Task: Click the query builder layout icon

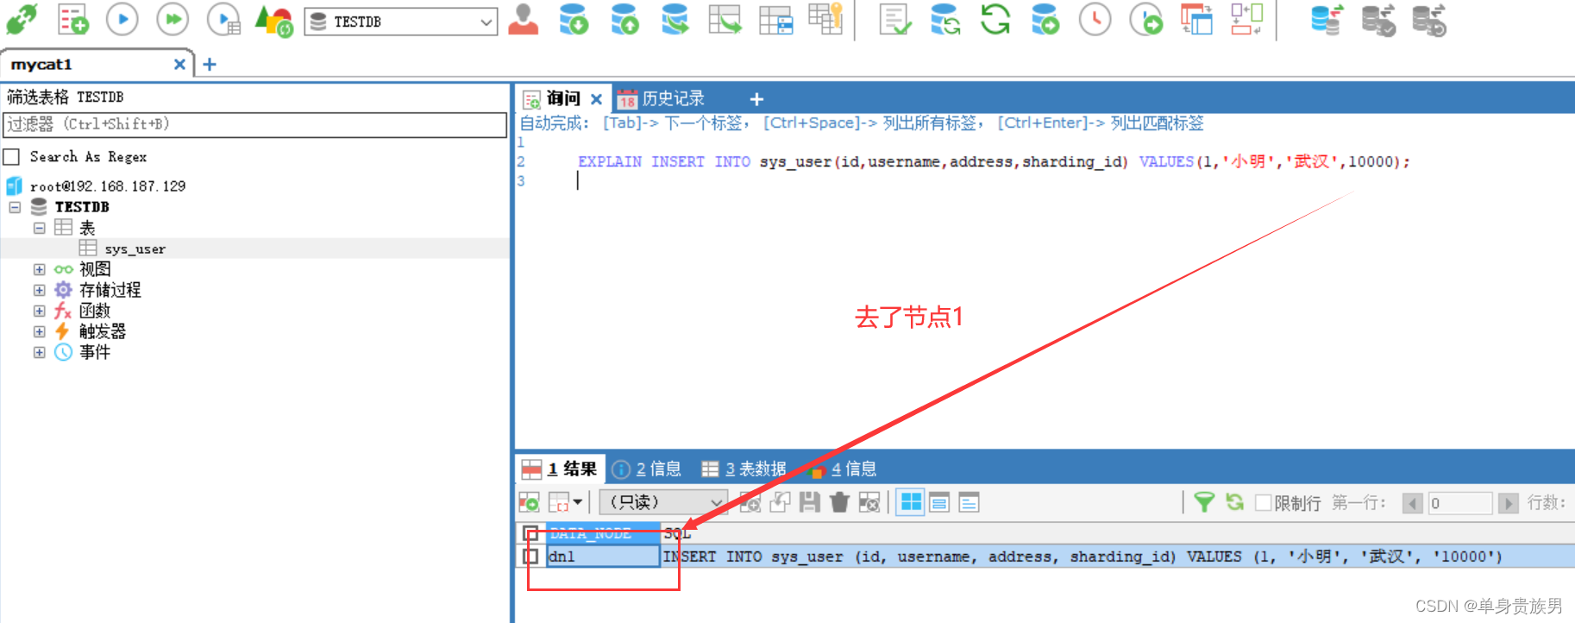Action: coord(1247,19)
